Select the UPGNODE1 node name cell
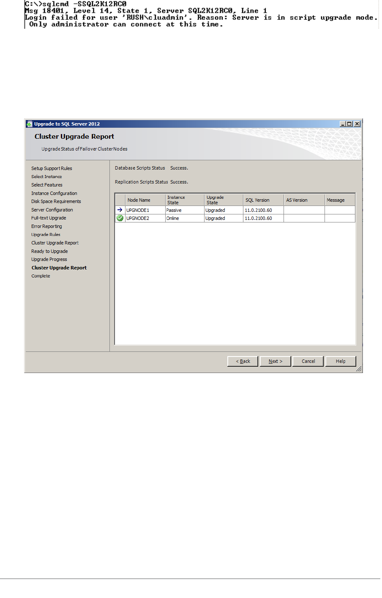The image size is (382, 598). [145, 210]
